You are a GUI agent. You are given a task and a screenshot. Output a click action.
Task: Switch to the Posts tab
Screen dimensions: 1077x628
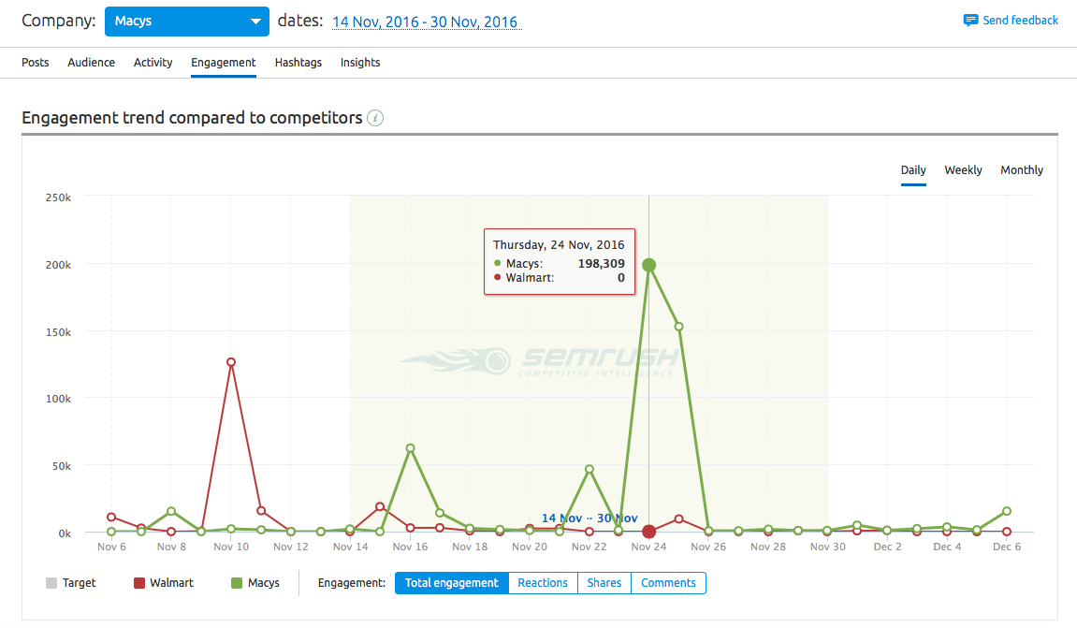(x=35, y=63)
